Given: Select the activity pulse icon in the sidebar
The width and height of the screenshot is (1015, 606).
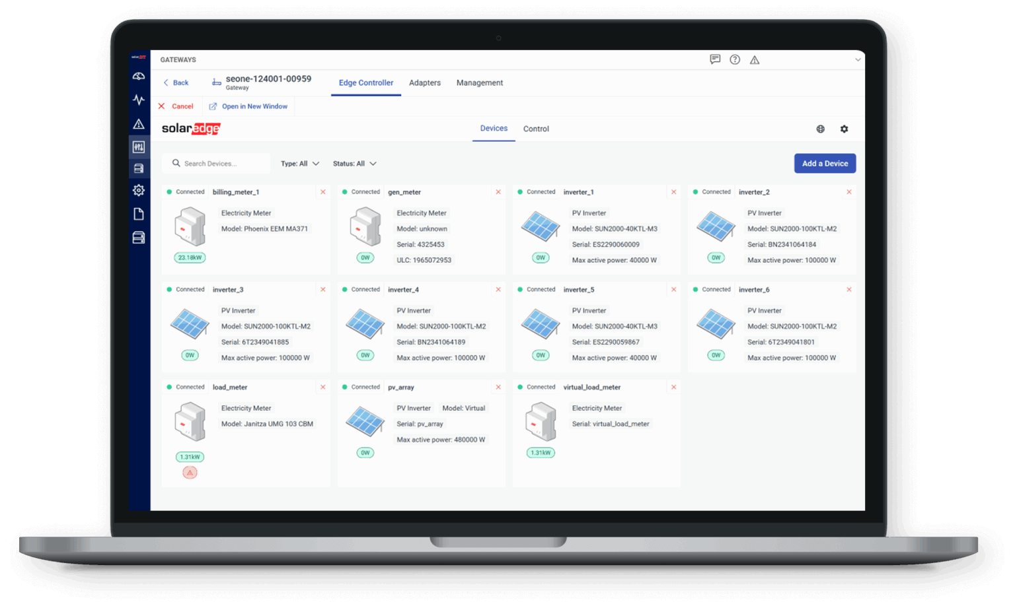Looking at the screenshot, I should pos(139,98).
